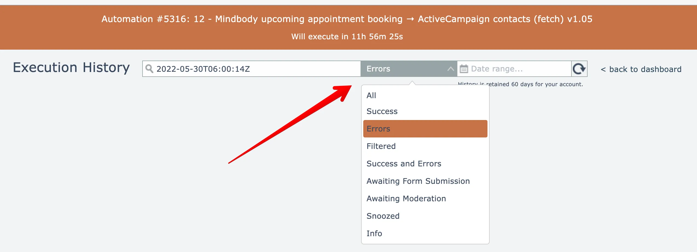The width and height of the screenshot is (697, 252).
Task: Click the Execution History heading
Action: pyautogui.click(x=71, y=68)
